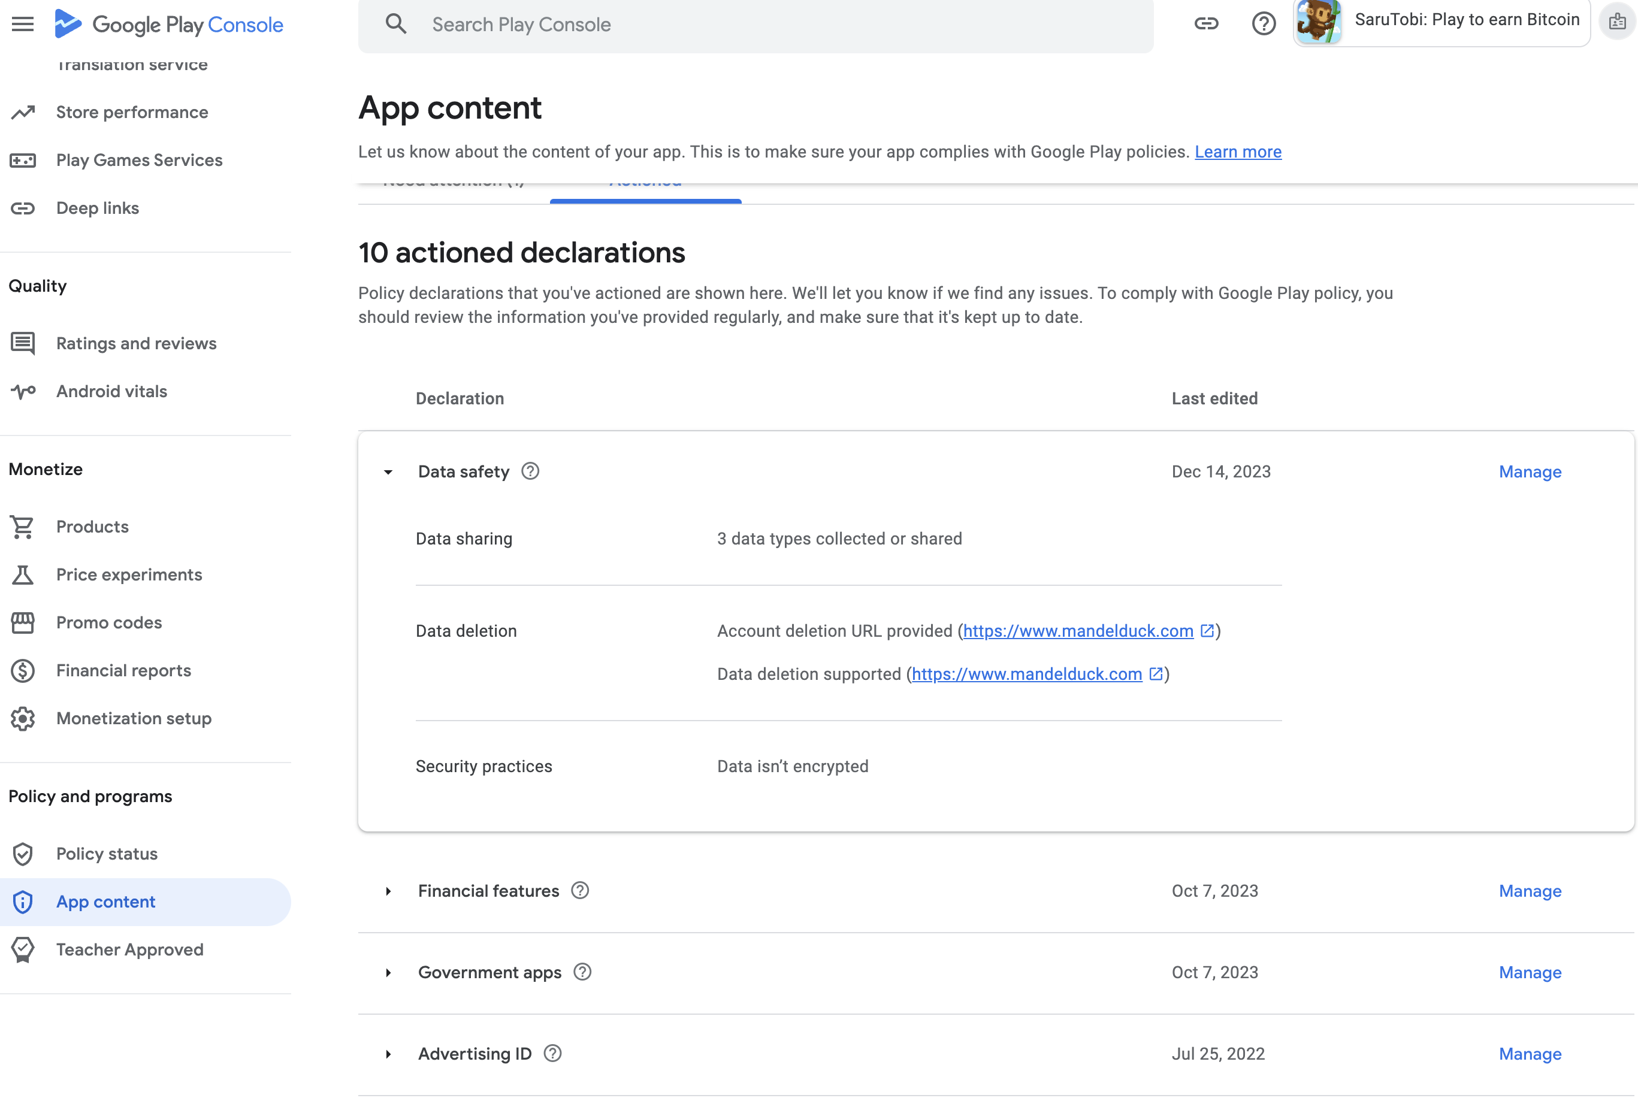Select the Price experiments flask icon
1638x1101 pixels.
pyautogui.click(x=23, y=574)
